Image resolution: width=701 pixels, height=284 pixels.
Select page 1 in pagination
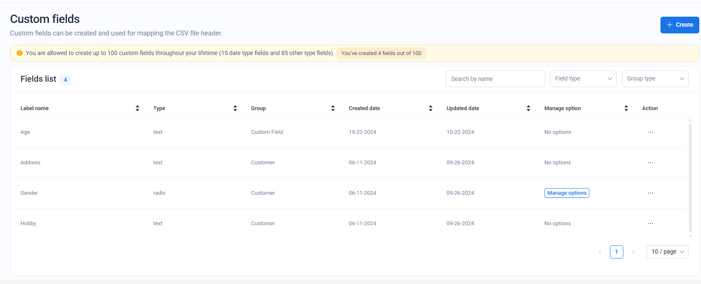pyautogui.click(x=616, y=252)
